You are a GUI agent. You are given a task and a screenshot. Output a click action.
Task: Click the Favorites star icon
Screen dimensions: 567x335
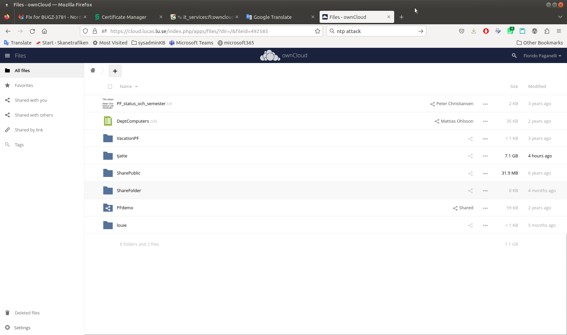click(7, 85)
